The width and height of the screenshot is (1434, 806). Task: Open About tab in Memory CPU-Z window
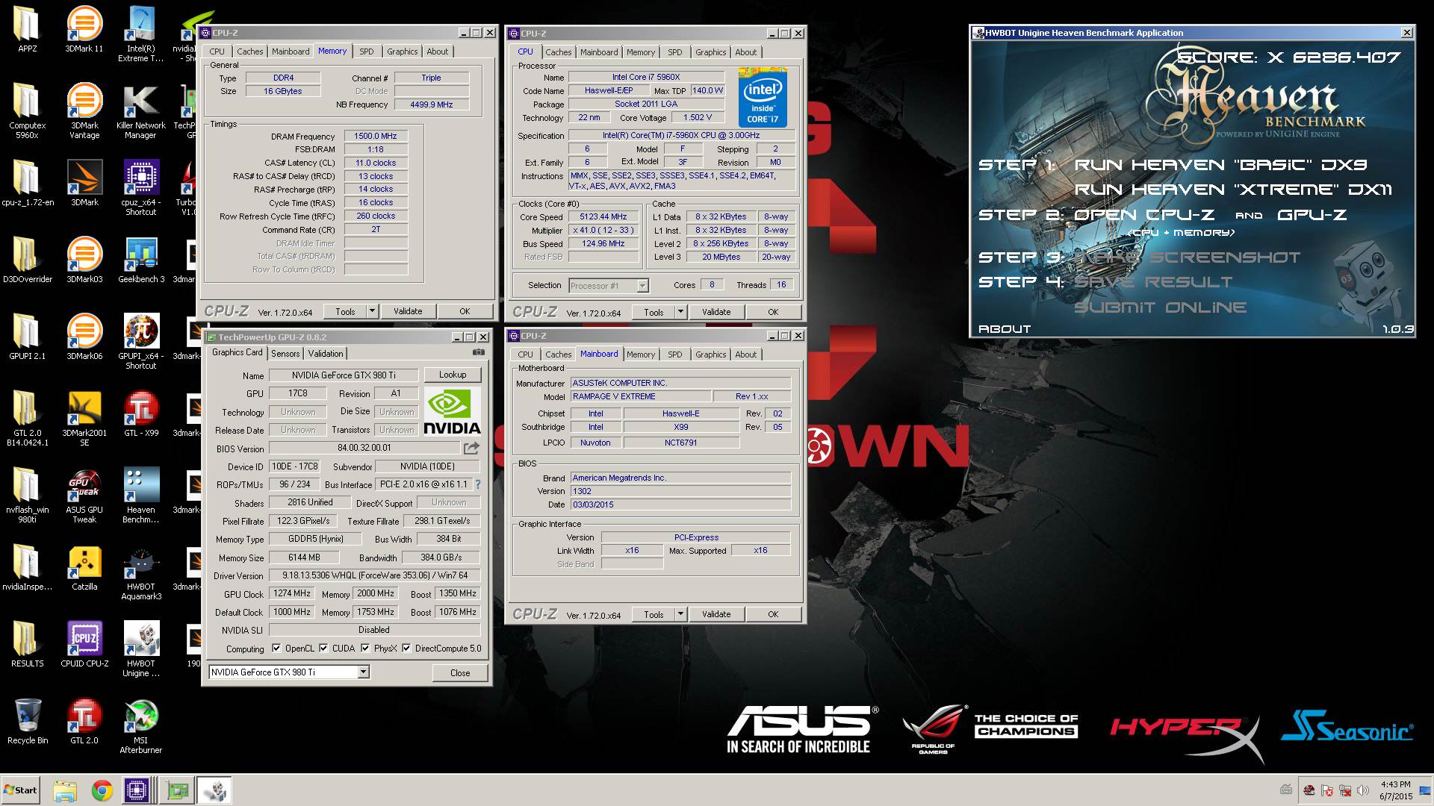tap(438, 51)
